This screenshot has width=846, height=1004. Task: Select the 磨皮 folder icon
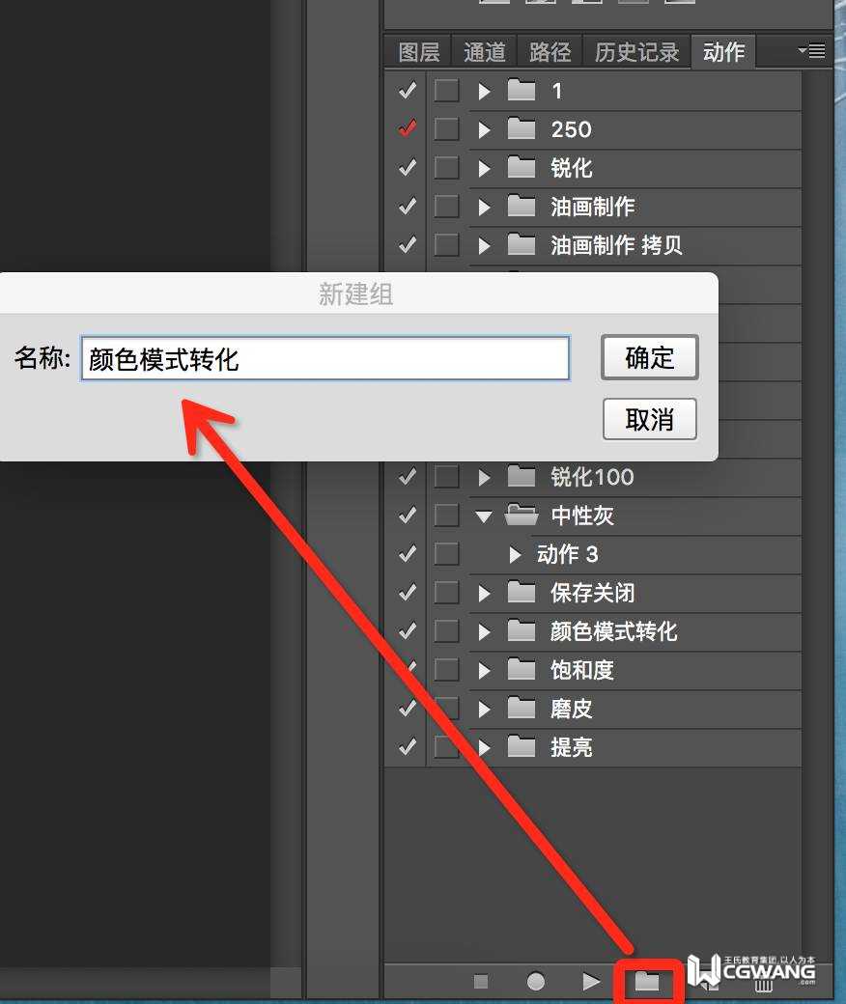522,709
